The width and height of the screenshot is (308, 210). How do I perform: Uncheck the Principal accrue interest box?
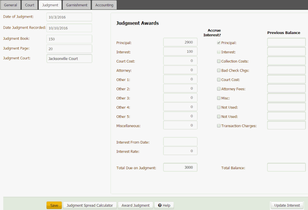coord(218,42)
